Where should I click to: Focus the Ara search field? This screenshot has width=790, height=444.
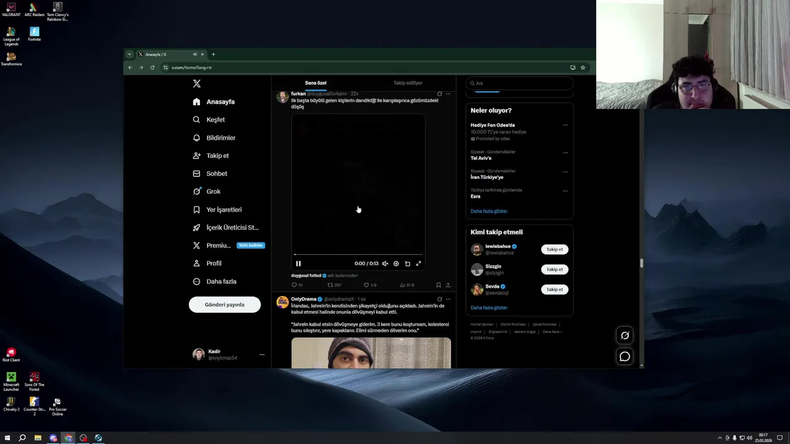[519, 83]
